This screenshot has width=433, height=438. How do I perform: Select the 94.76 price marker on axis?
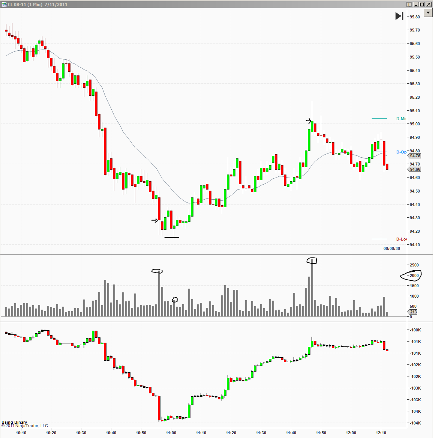point(415,156)
